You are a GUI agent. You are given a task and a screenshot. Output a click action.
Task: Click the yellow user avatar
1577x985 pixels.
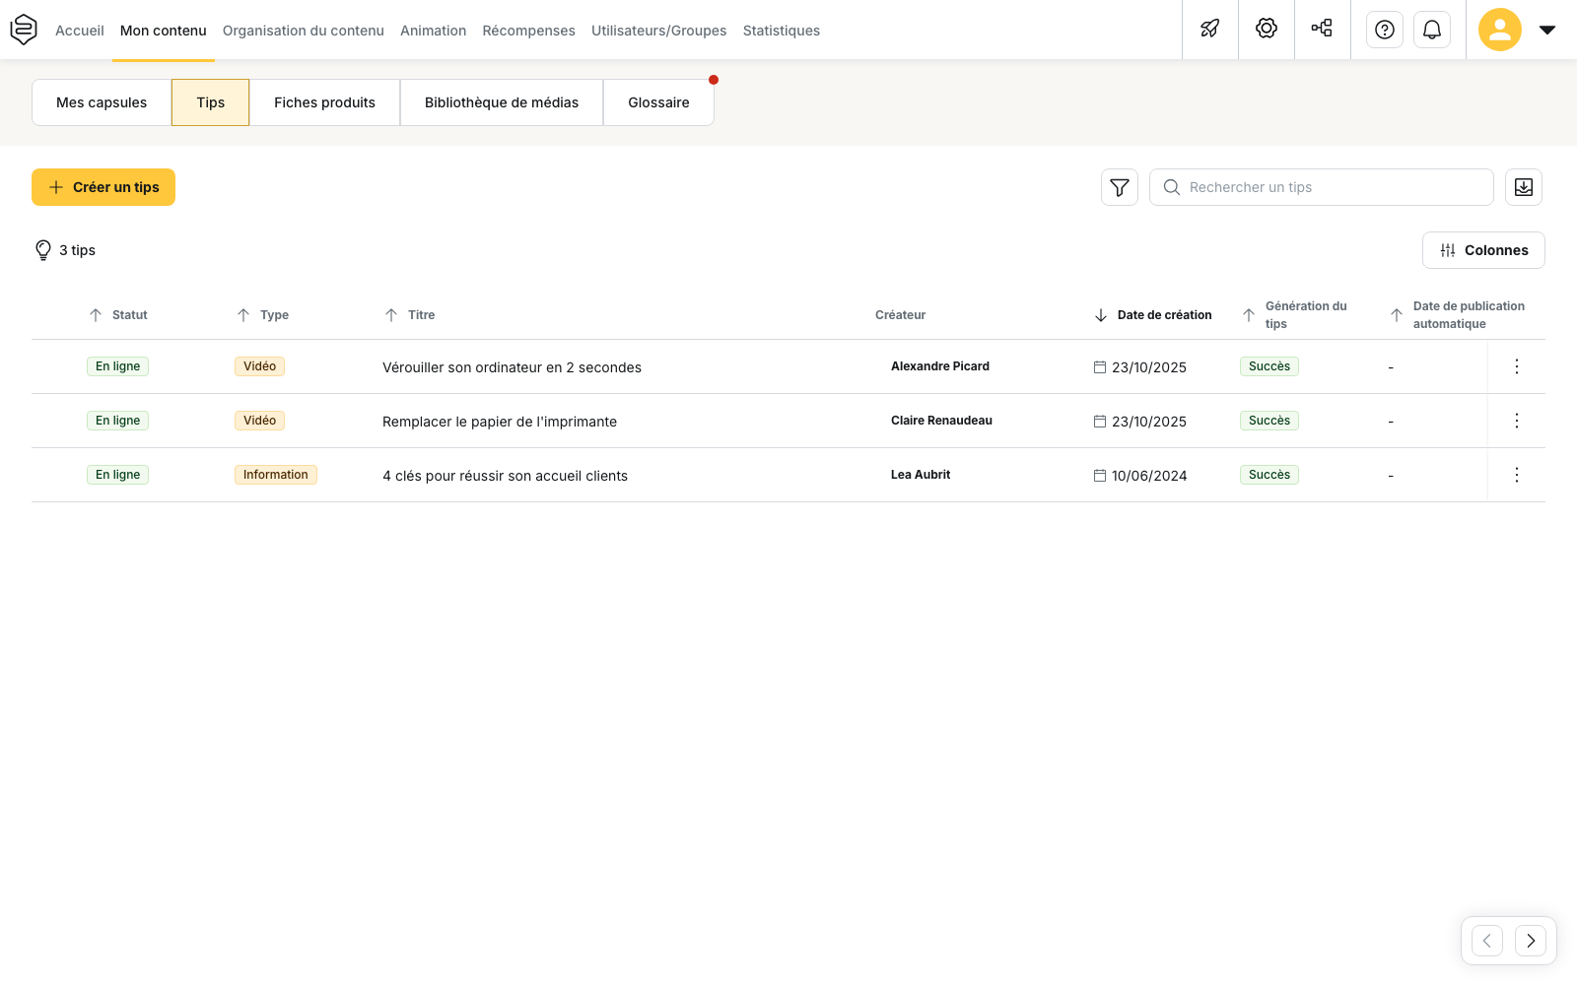[x=1500, y=30]
